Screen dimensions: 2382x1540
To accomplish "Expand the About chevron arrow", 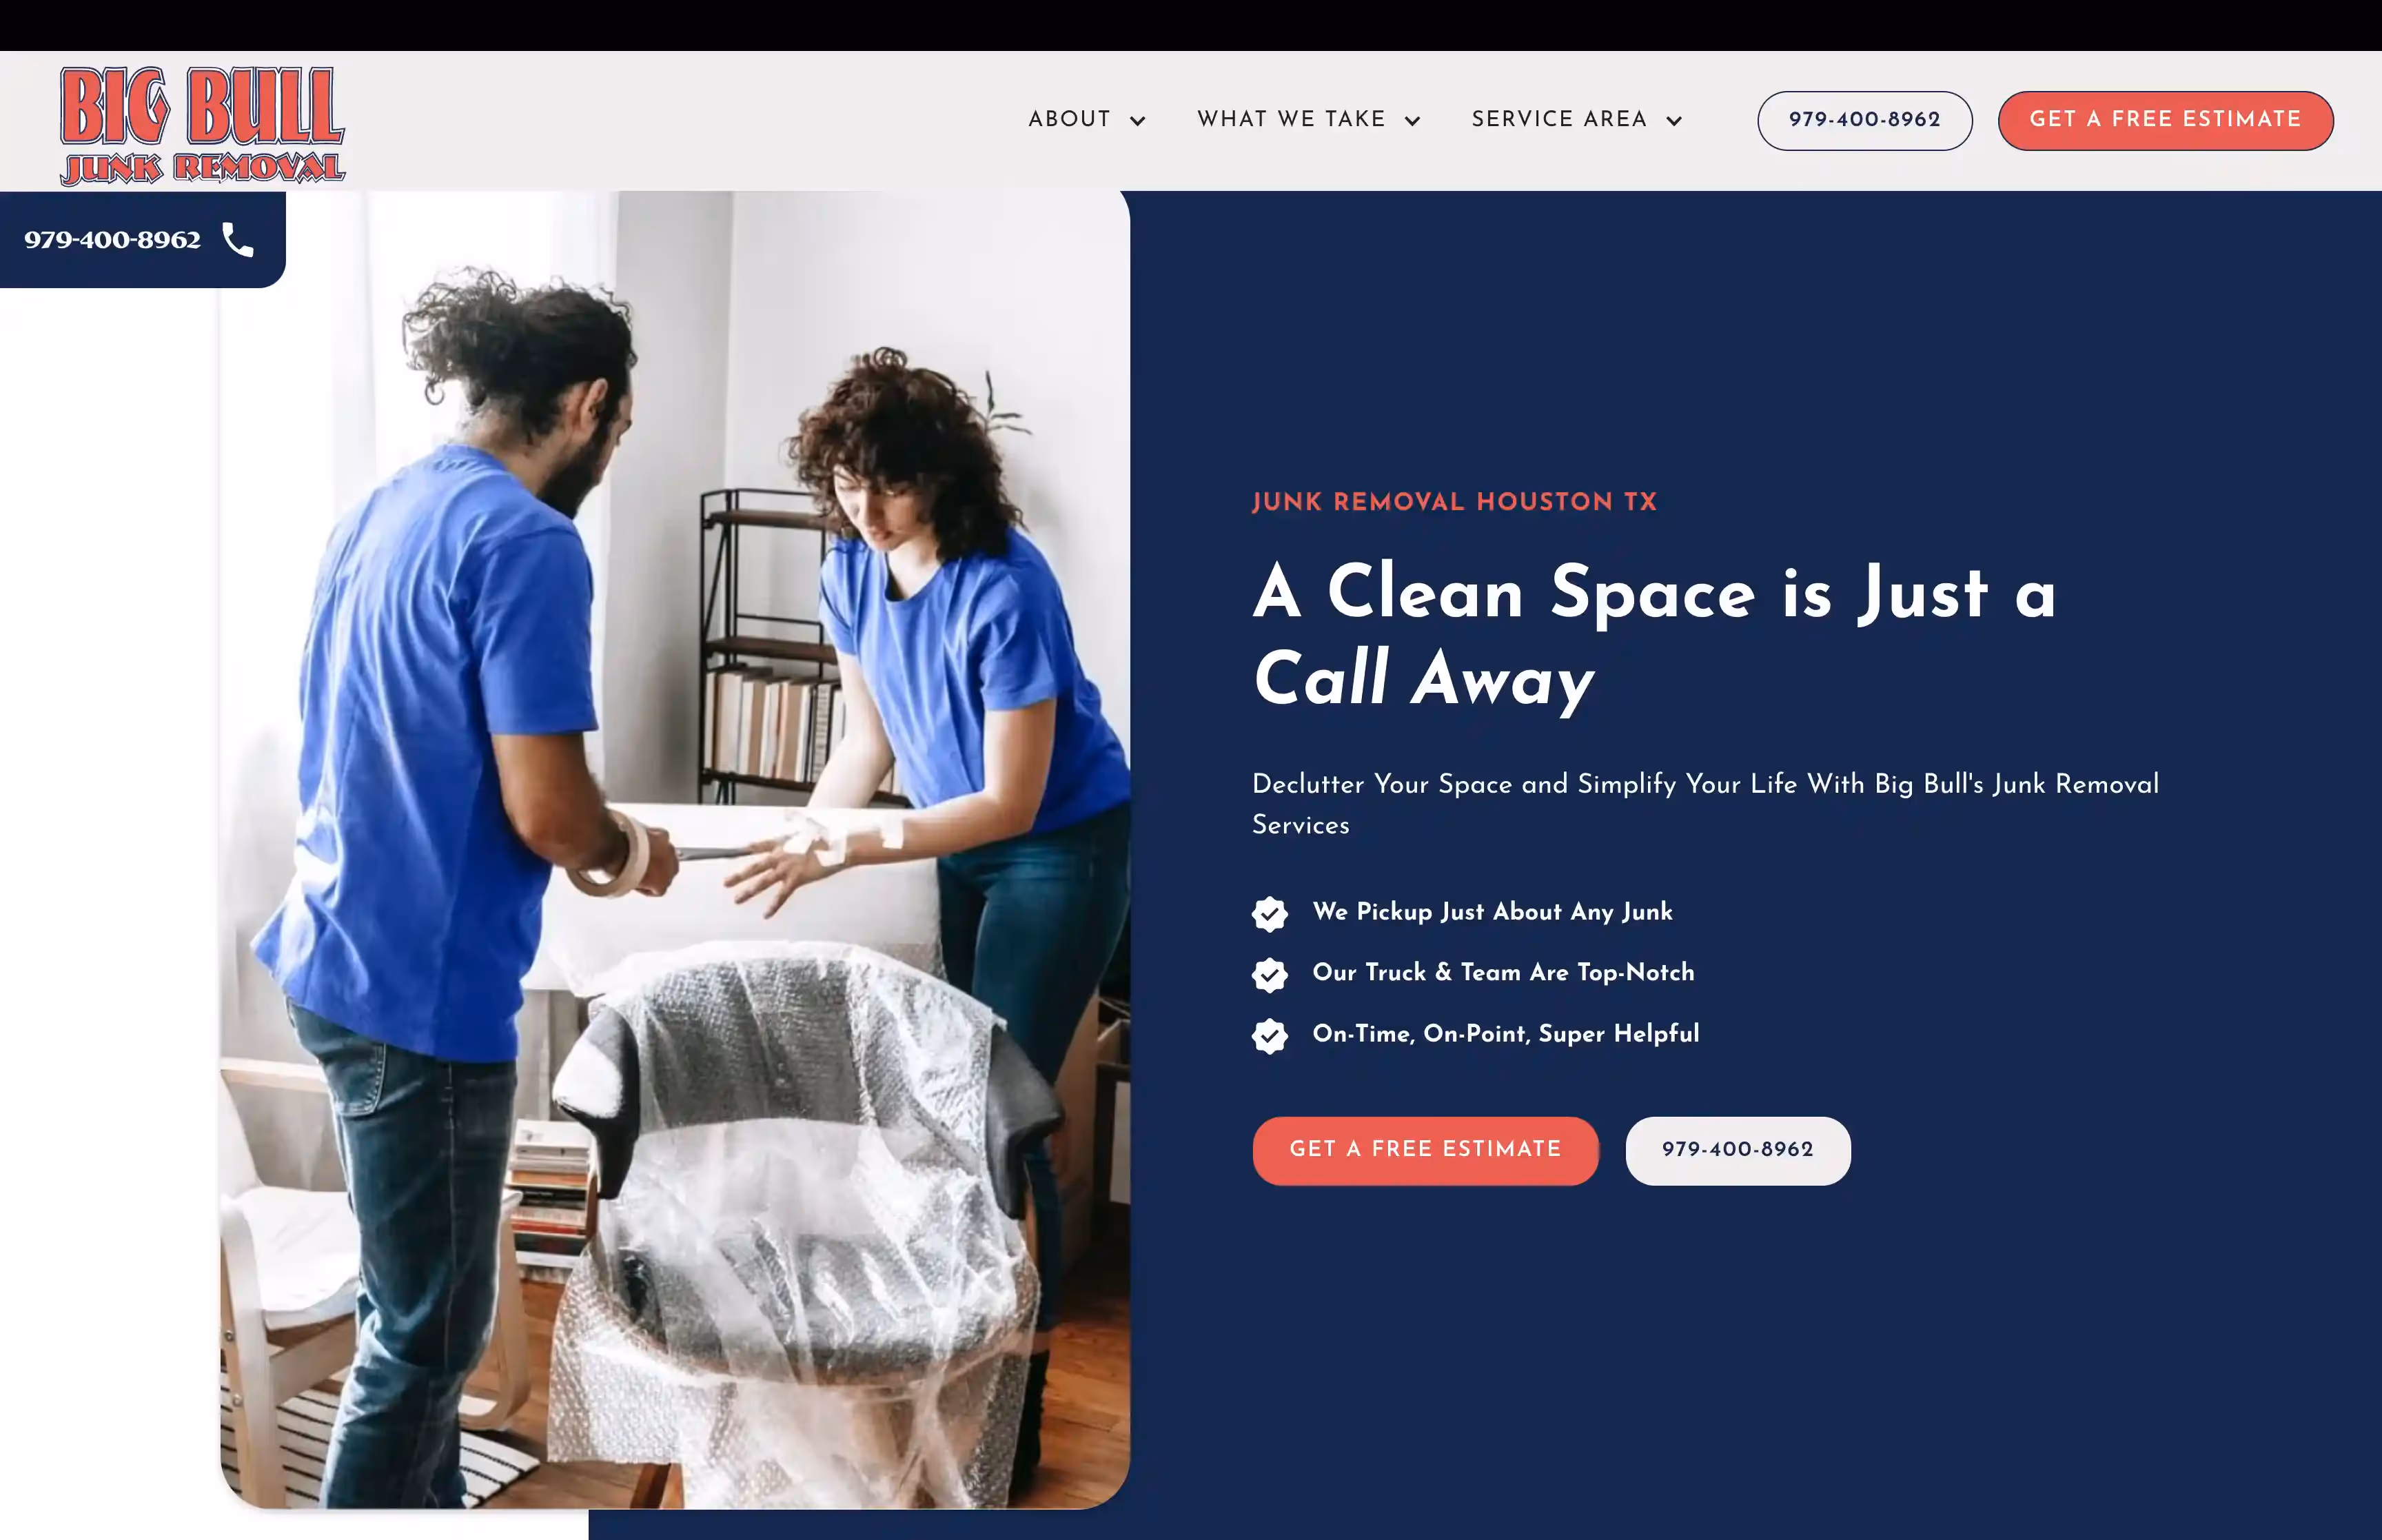I will click(1137, 121).
